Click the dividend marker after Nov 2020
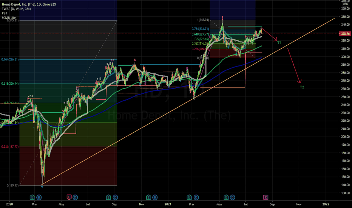 pyautogui.click(x=155, y=197)
